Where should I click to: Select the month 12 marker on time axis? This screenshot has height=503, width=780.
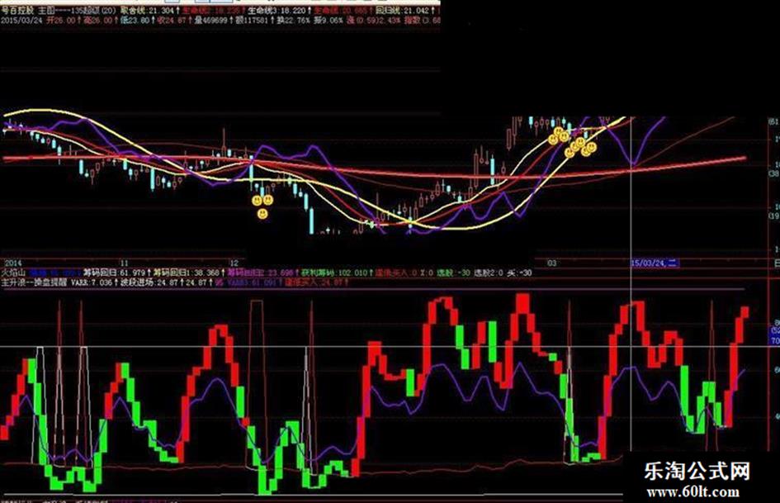coord(234,263)
